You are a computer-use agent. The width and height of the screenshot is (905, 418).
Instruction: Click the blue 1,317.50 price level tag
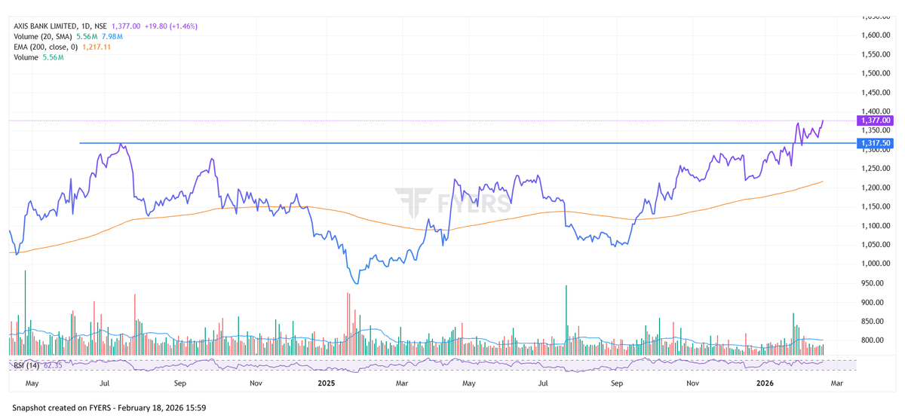pyautogui.click(x=876, y=143)
